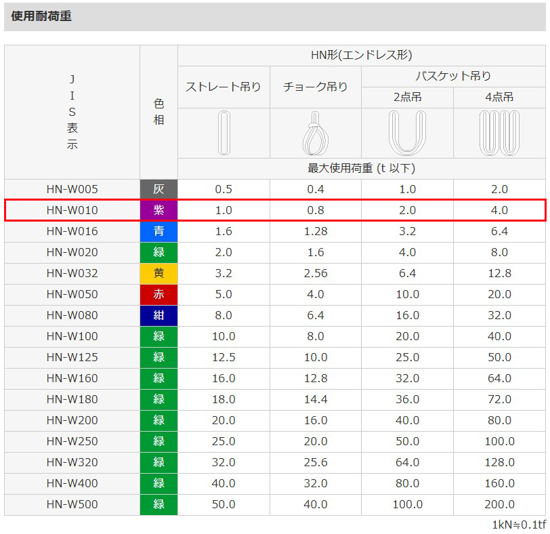Click the 使用耐荷重 section heading

(x=41, y=16)
